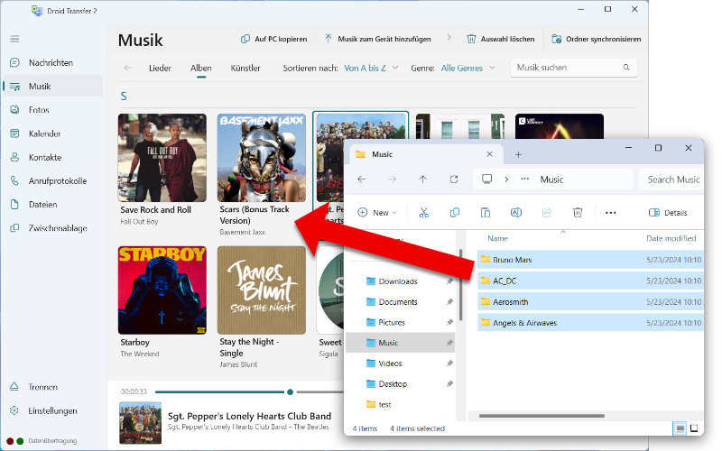Click the Paste icon in Explorer toolbar
The width and height of the screenshot is (722, 451).
[x=486, y=213]
